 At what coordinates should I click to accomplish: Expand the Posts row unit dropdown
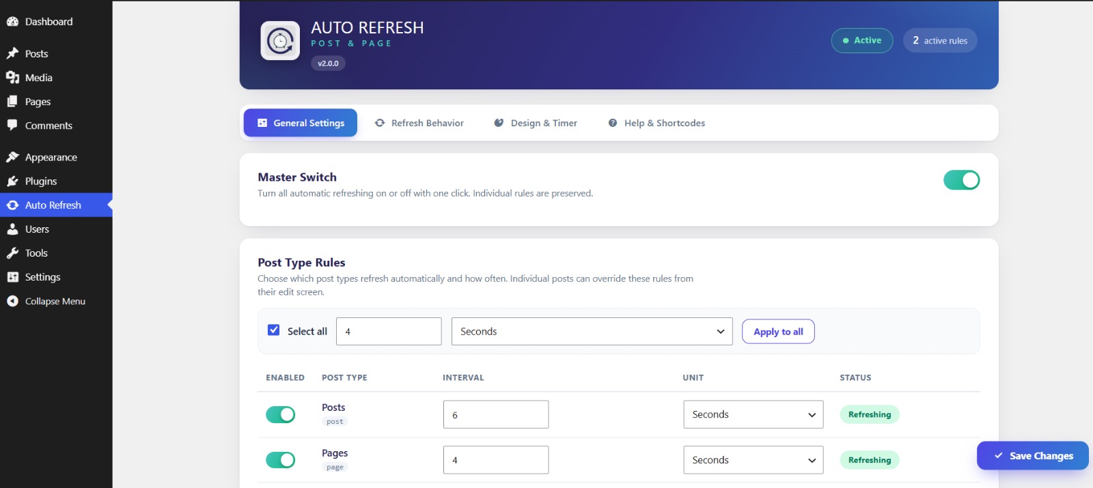[x=753, y=414]
